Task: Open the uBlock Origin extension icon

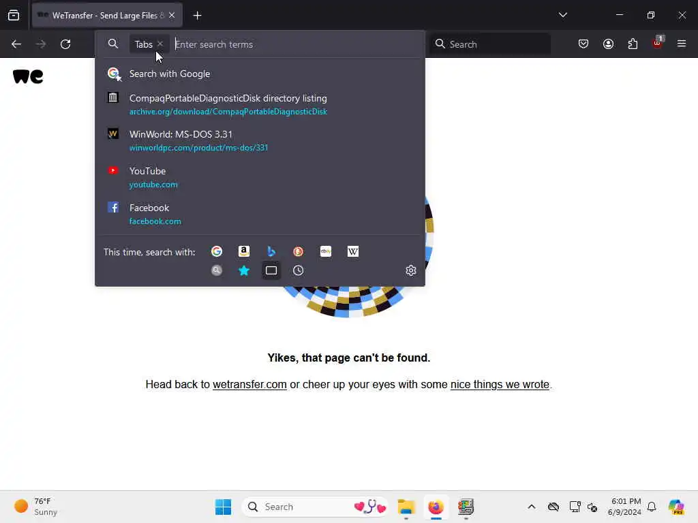Action: coord(658,43)
